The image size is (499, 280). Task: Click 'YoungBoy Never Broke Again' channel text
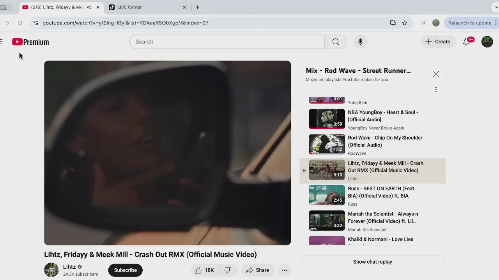coord(376,128)
